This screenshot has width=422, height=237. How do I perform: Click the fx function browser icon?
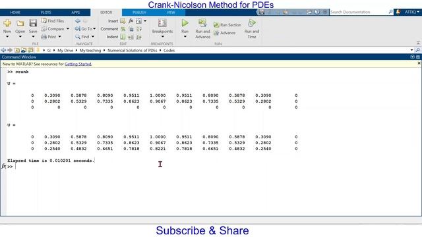click(3, 167)
